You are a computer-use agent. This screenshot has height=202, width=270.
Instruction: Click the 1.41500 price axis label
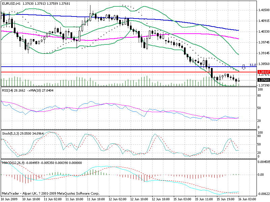point(264,10)
